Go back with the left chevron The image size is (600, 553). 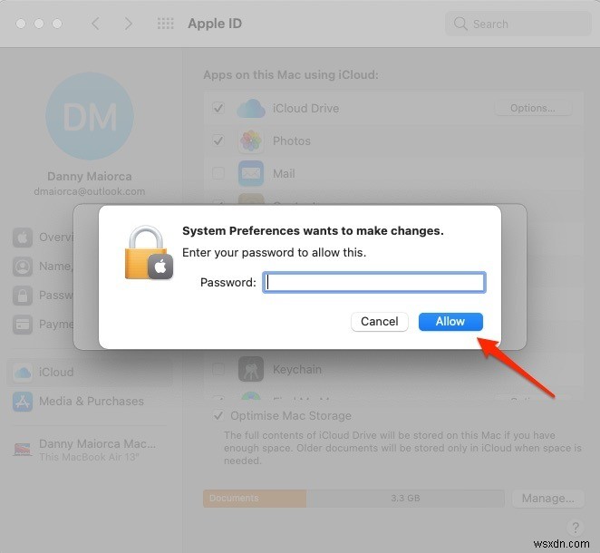[x=96, y=24]
